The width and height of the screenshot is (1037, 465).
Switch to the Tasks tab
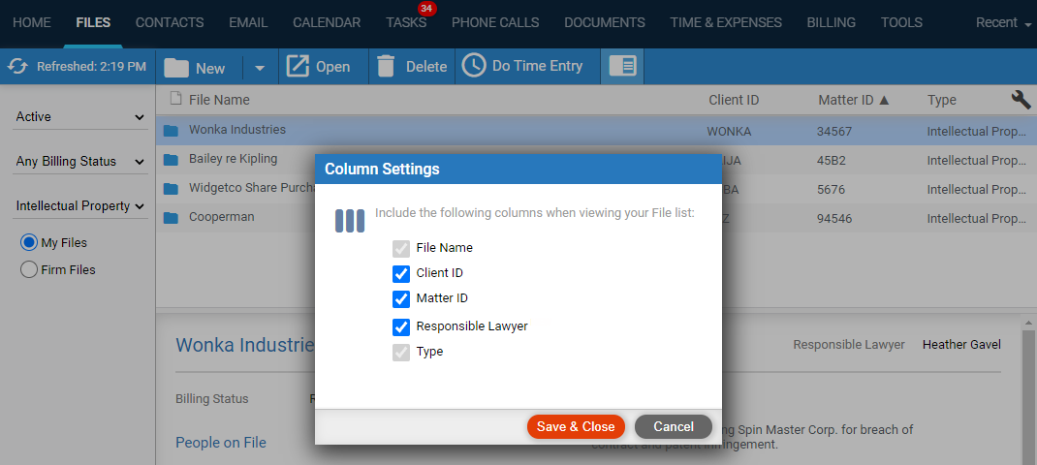click(x=405, y=22)
